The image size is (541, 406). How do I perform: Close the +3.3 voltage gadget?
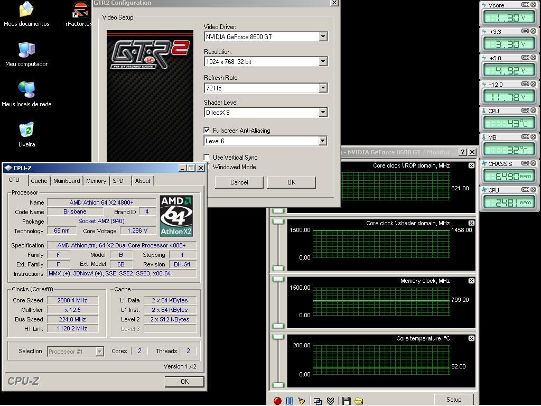tap(534, 31)
